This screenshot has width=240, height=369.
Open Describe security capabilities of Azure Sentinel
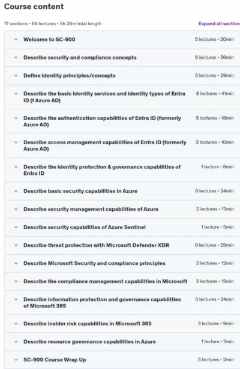point(85,227)
